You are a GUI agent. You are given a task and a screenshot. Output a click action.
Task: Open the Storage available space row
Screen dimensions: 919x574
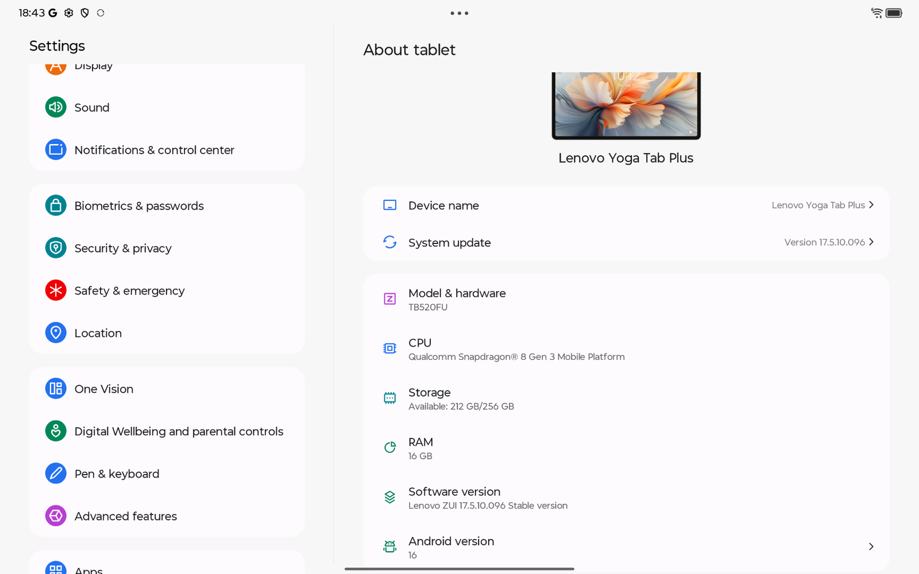[626, 398]
